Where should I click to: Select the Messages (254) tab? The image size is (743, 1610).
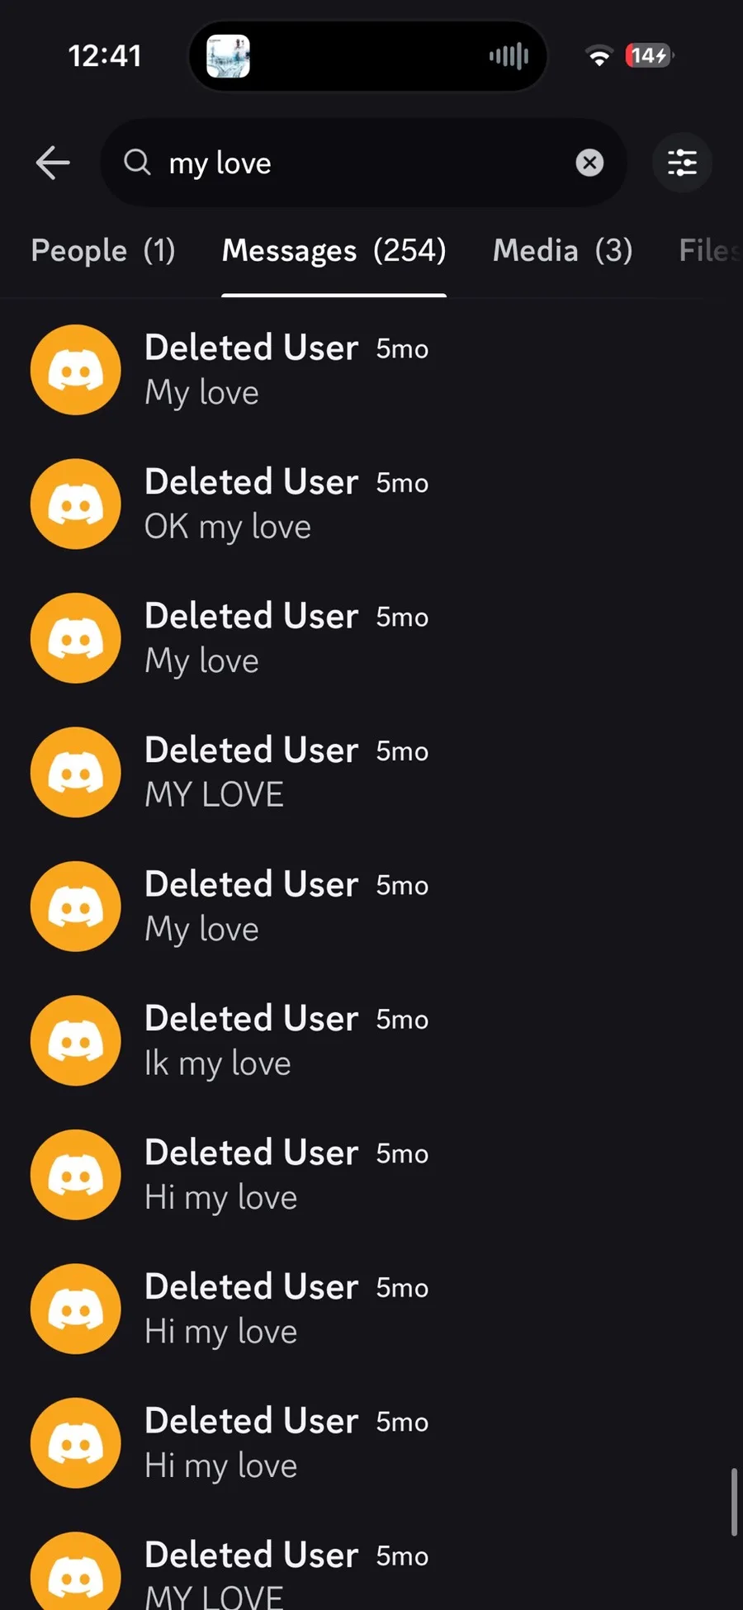(x=334, y=250)
